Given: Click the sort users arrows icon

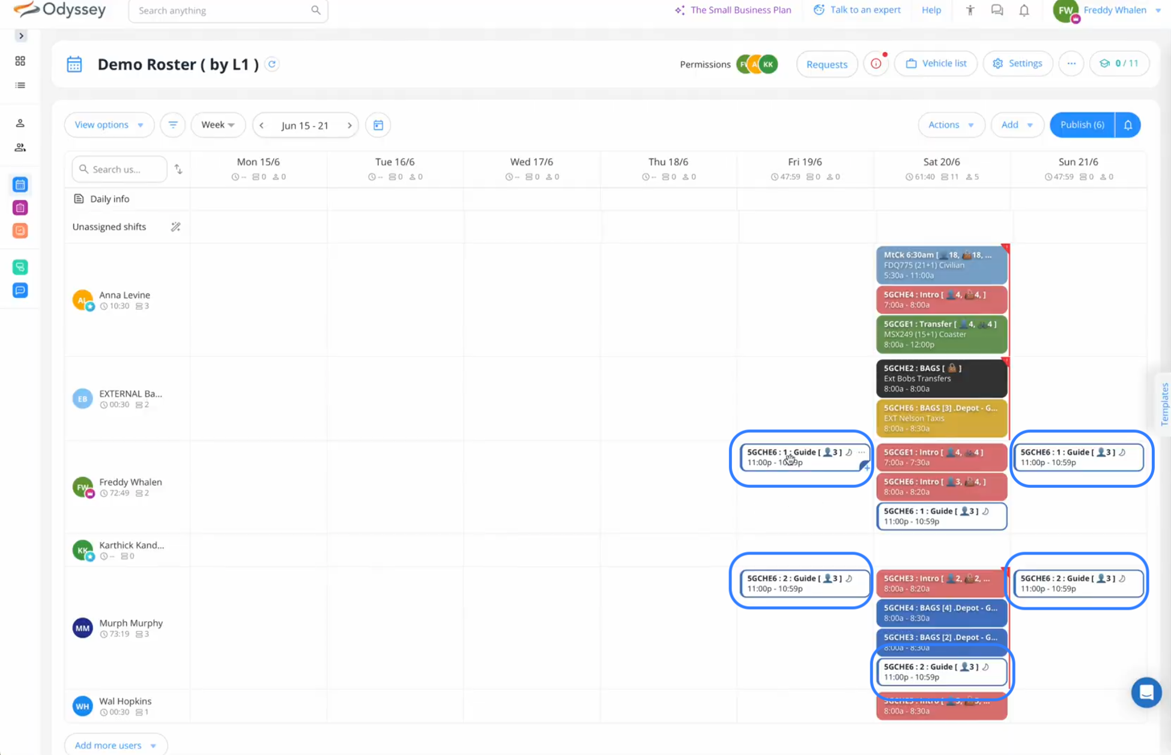Looking at the screenshot, I should pos(178,169).
